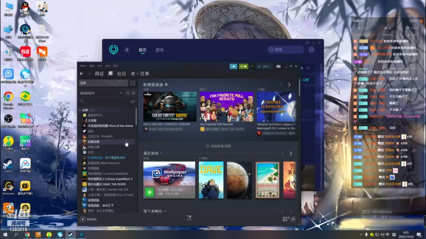Open advanced filter settings icon in library

[x=133, y=101]
